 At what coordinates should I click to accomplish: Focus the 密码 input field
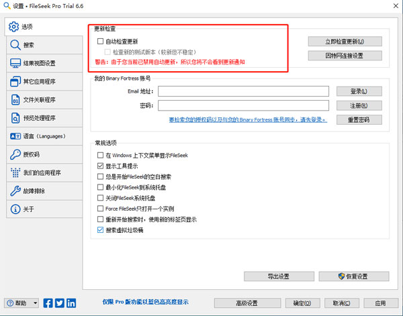tap(243, 105)
